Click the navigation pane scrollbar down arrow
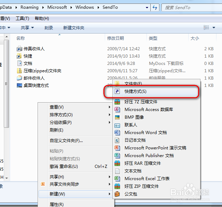Screen dimensions: 222x207 (7, 178)
